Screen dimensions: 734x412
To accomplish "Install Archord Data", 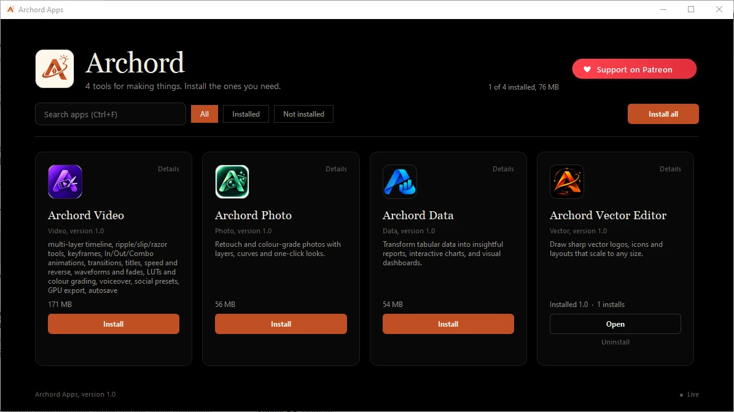I will pyautogui.click(x=448, y=324).
